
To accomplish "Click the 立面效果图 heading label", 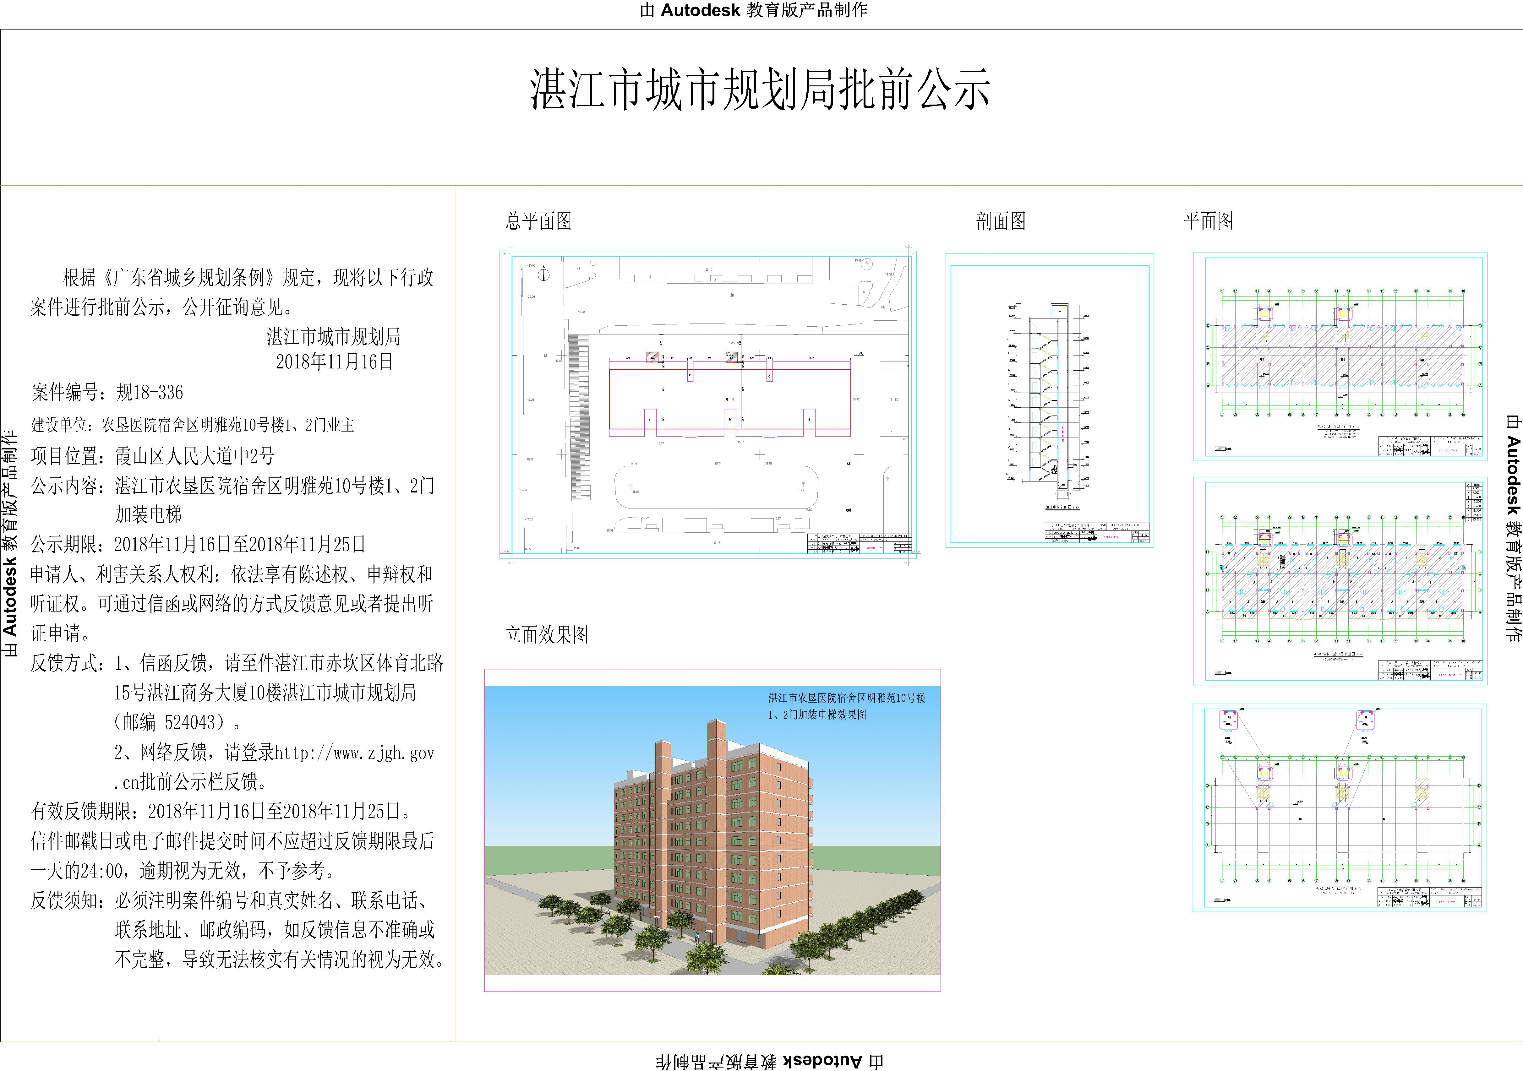I will coord(547,635).
